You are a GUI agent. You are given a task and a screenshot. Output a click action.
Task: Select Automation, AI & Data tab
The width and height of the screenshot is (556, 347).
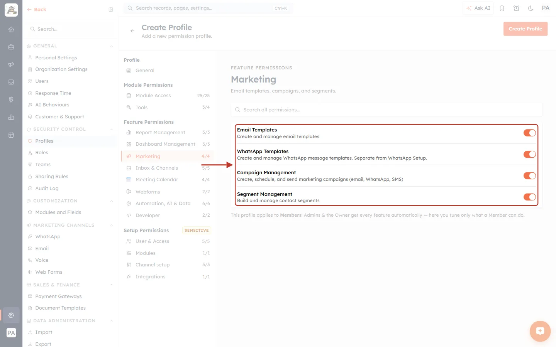click(168, 204)
